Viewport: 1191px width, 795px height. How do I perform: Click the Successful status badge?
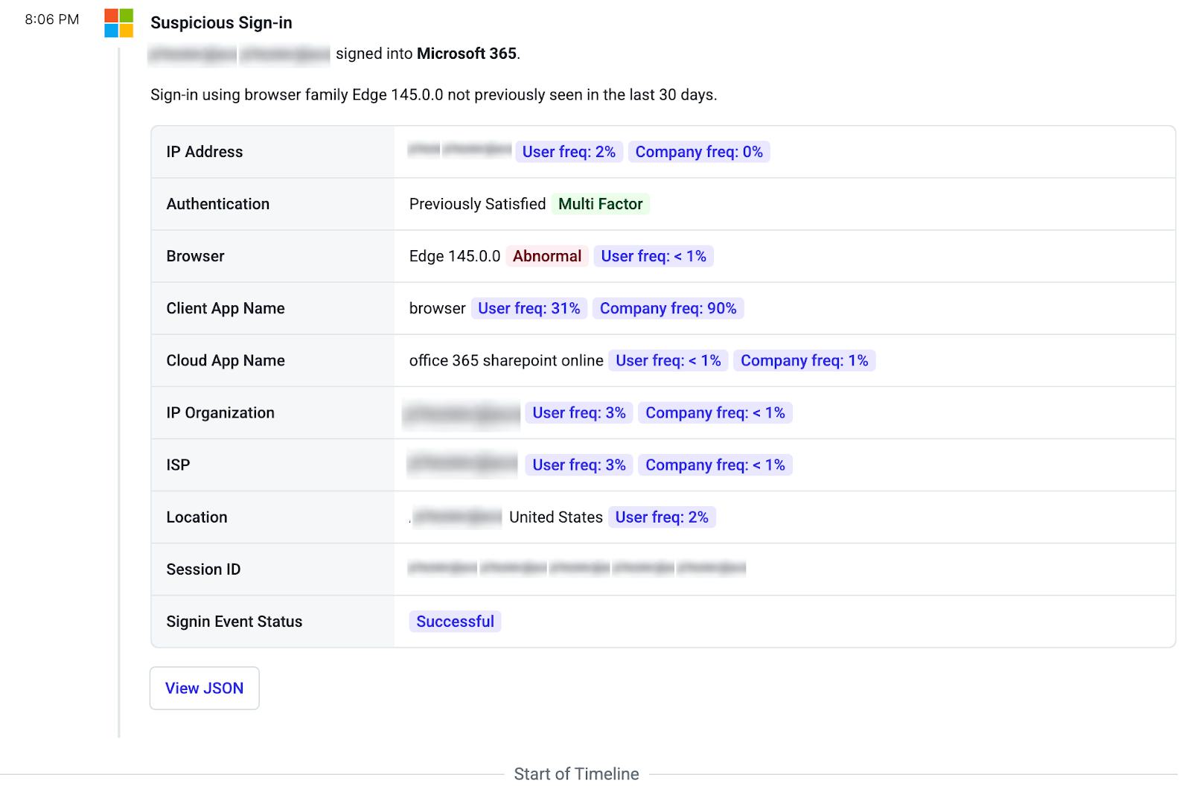[x=455, y=622]
